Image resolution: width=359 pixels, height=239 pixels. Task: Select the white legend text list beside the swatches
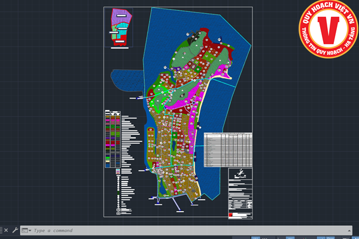[x=129, y=143]
